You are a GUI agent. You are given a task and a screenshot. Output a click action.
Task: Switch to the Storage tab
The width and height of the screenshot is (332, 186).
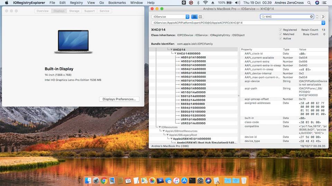[74, 11]
